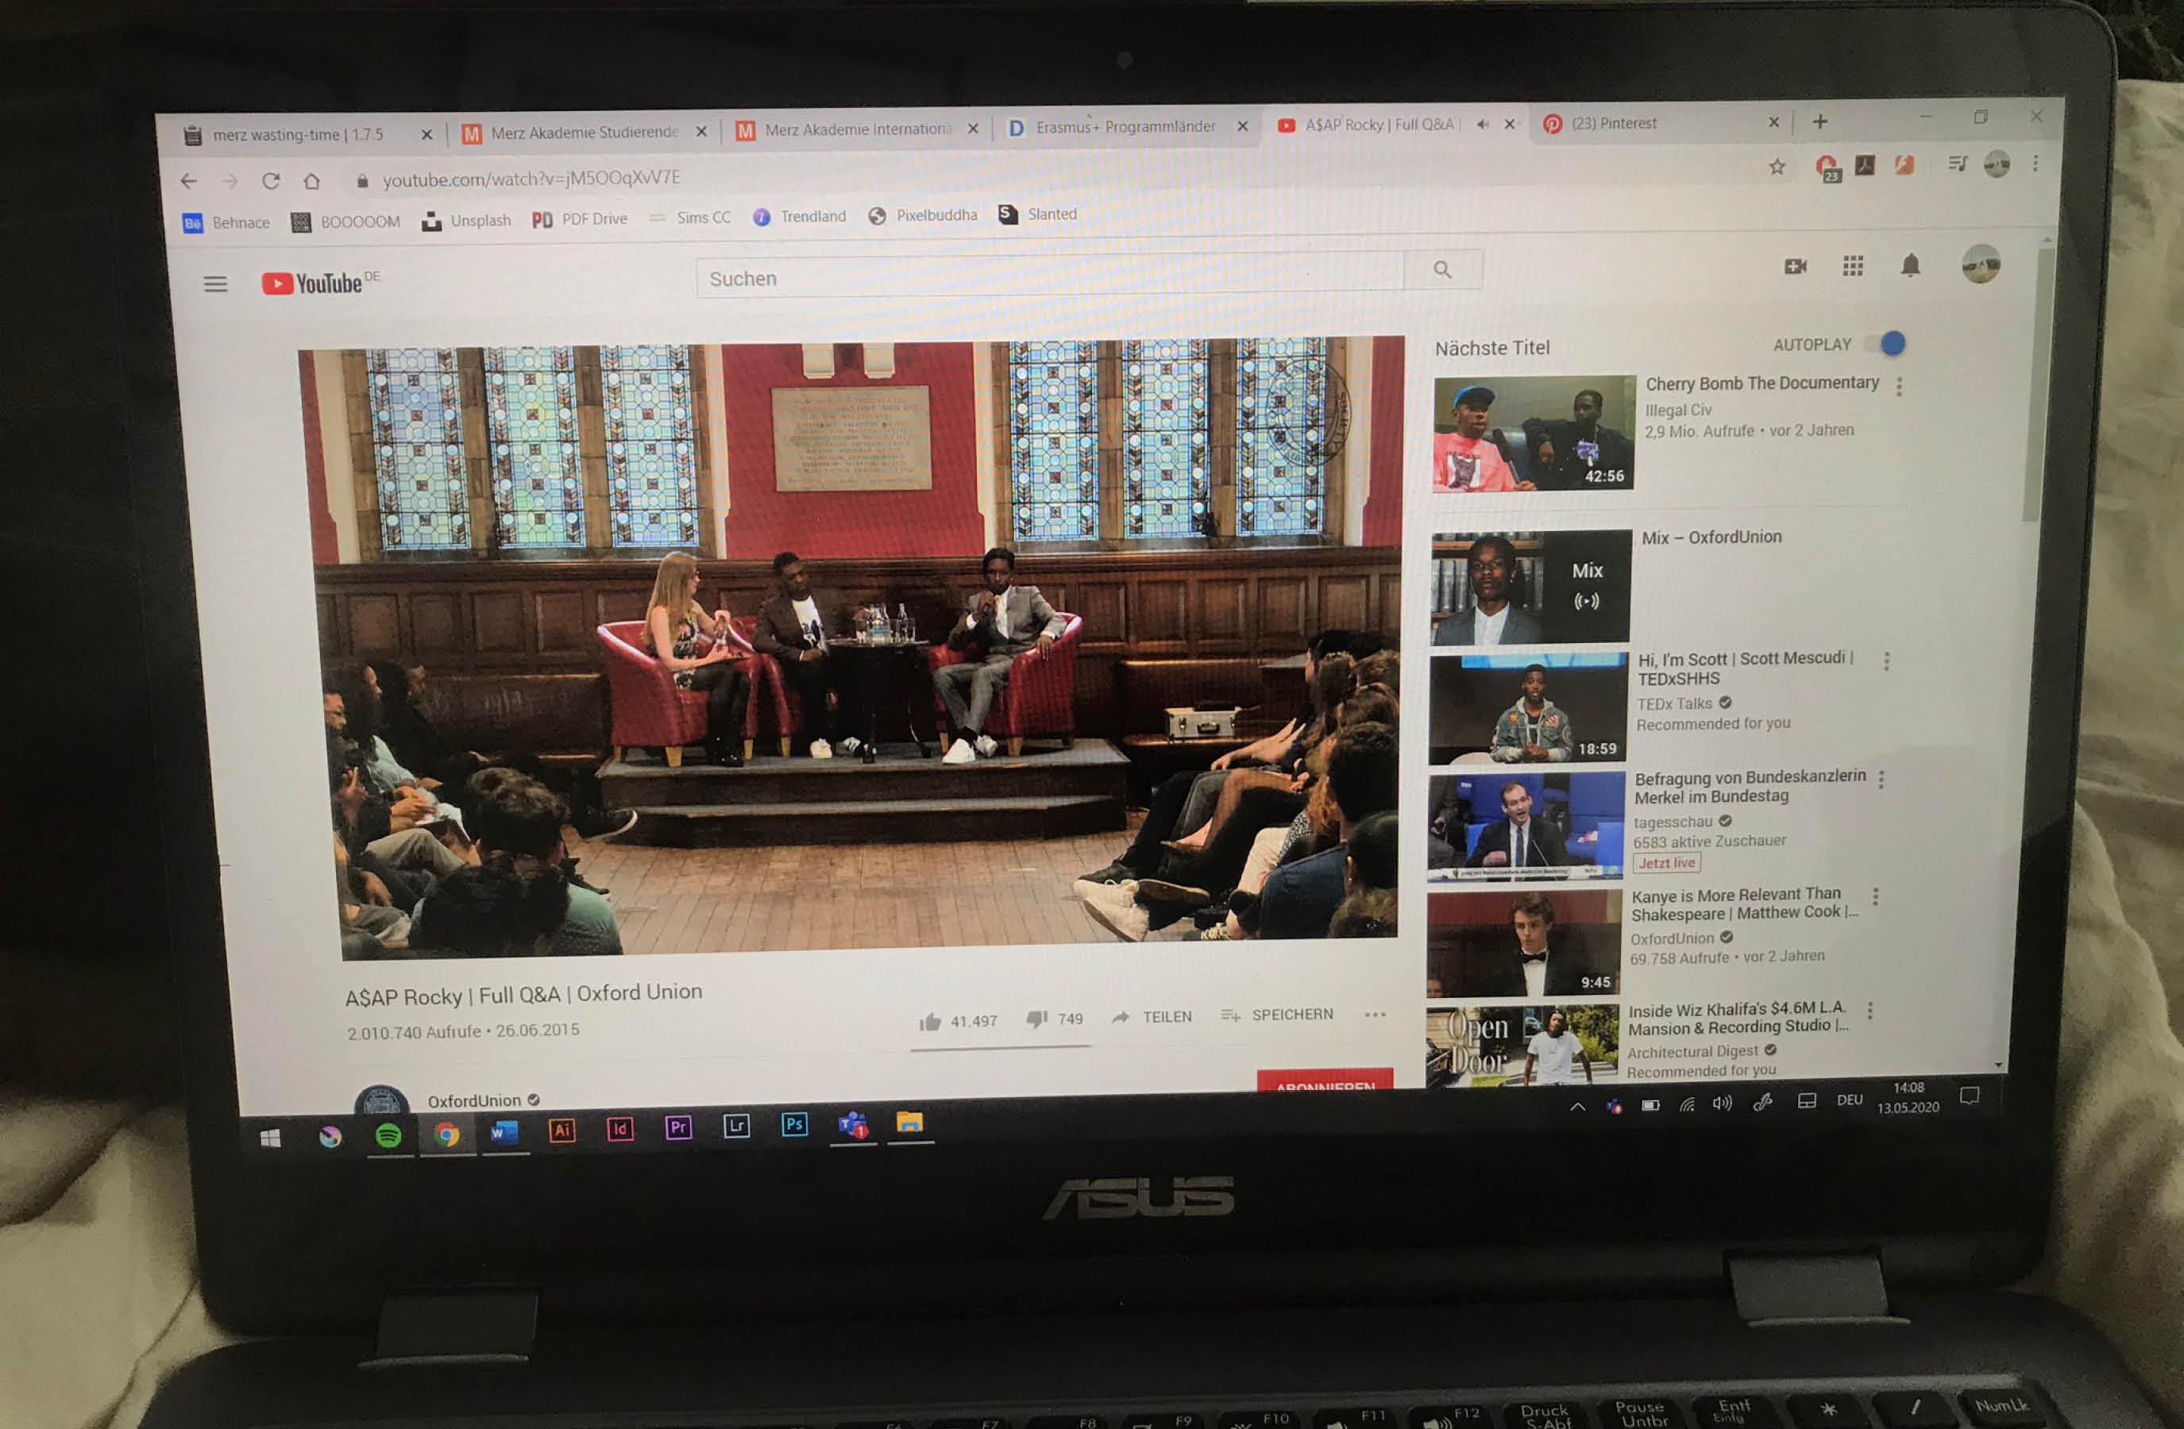Open the Chrome three-dot menu
Screen dimensions: 2184x1429
coord(2035,164)
